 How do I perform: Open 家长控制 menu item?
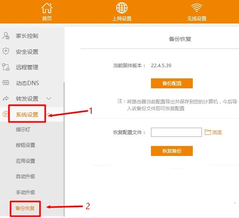pyautogui.click(x=27, y=36)
